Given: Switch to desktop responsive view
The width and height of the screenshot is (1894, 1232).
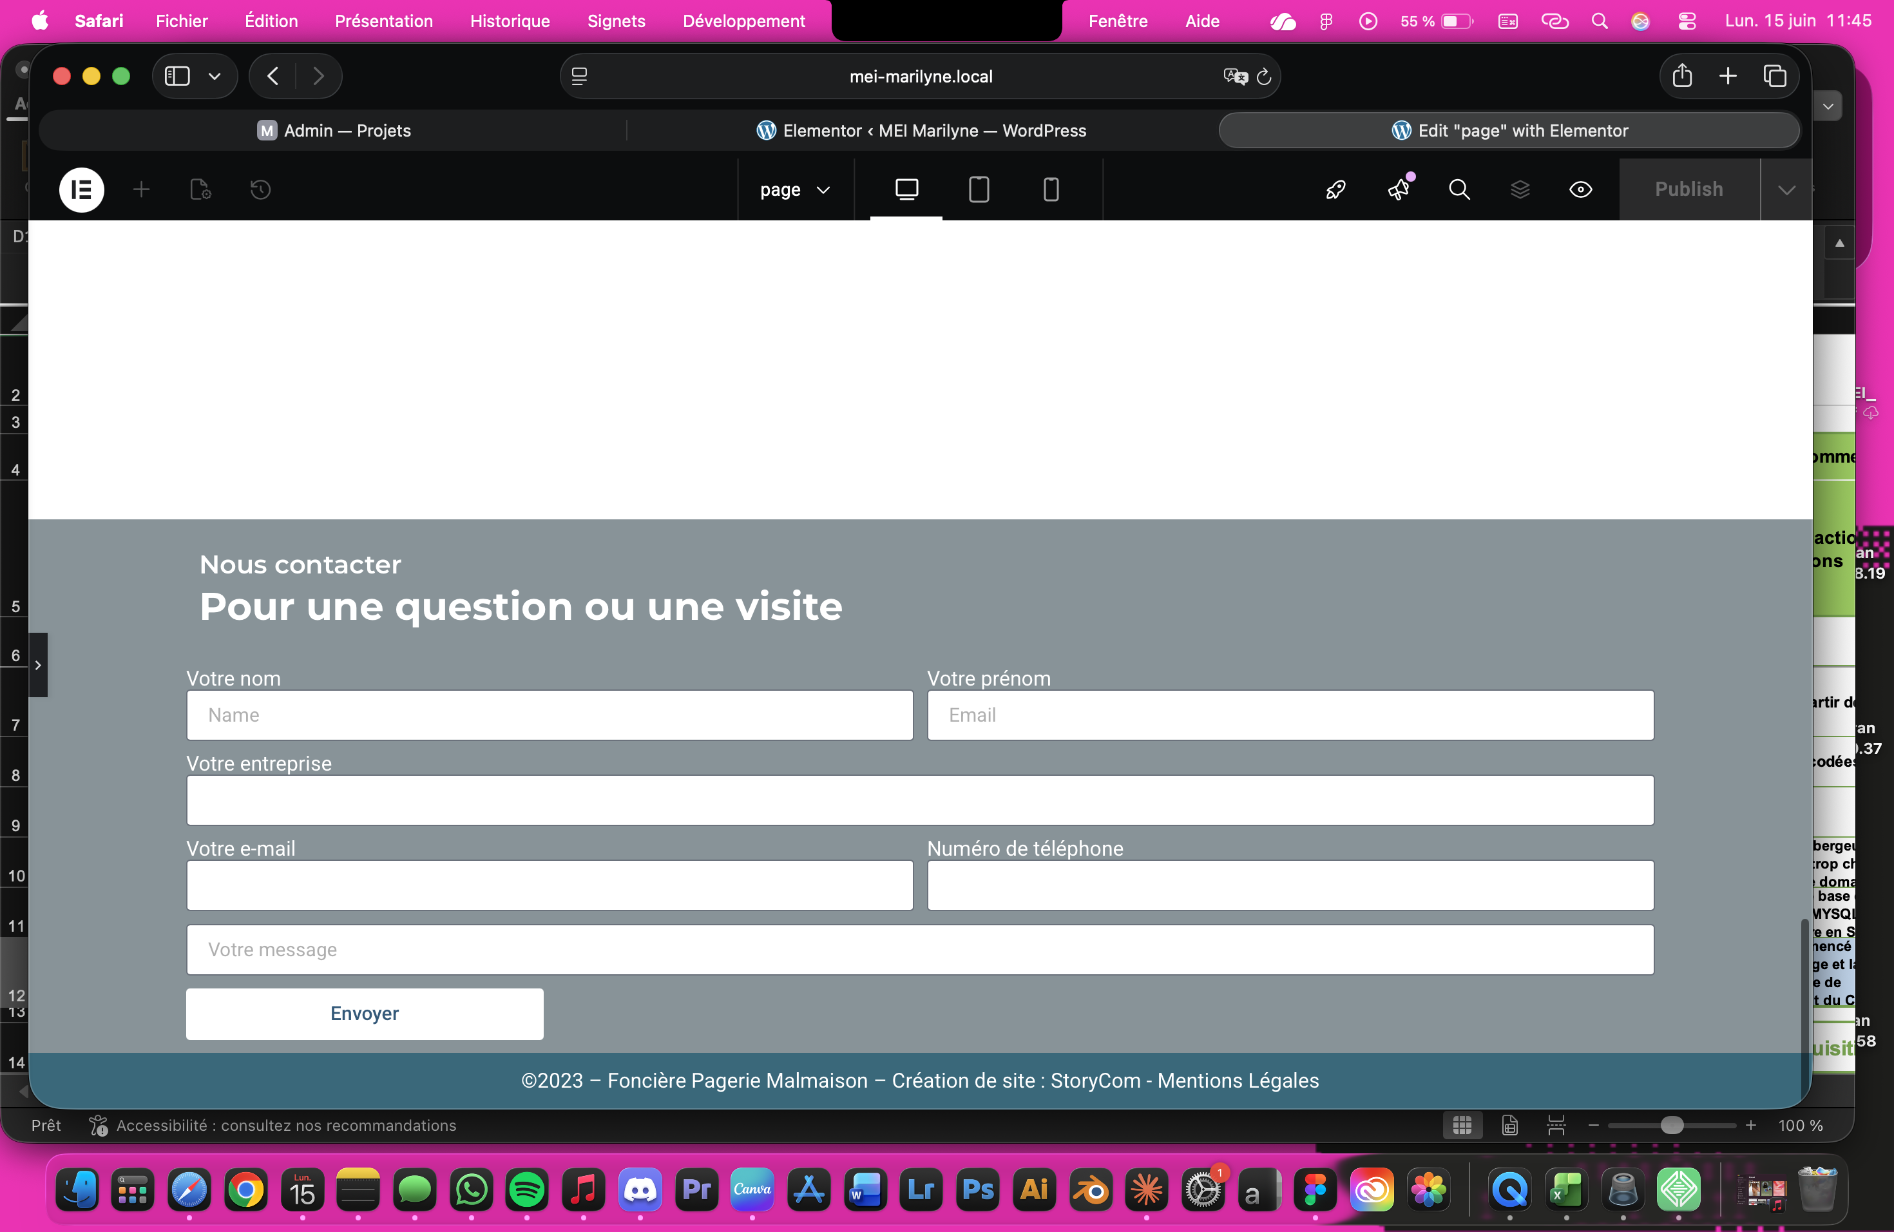Looking at the screenshot, I should 906,189.
